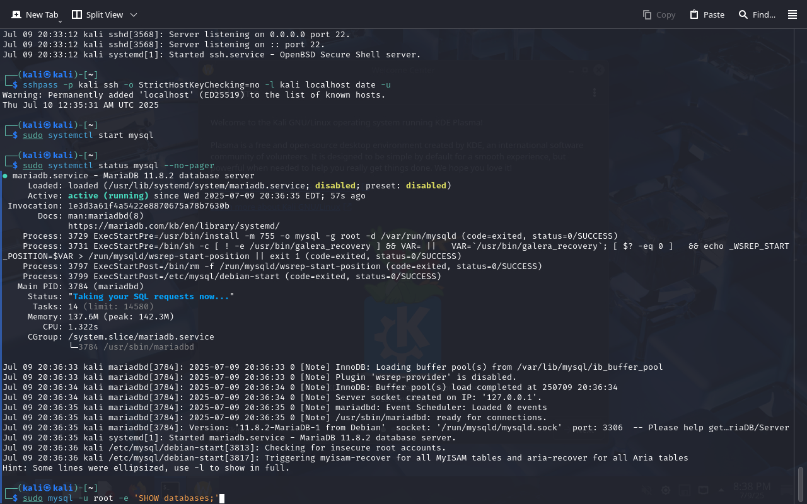Image resolution: width=807 pixels, height=504 pixels.
Task: Click the 'Started ssh.service' log line
Action: 212,54
